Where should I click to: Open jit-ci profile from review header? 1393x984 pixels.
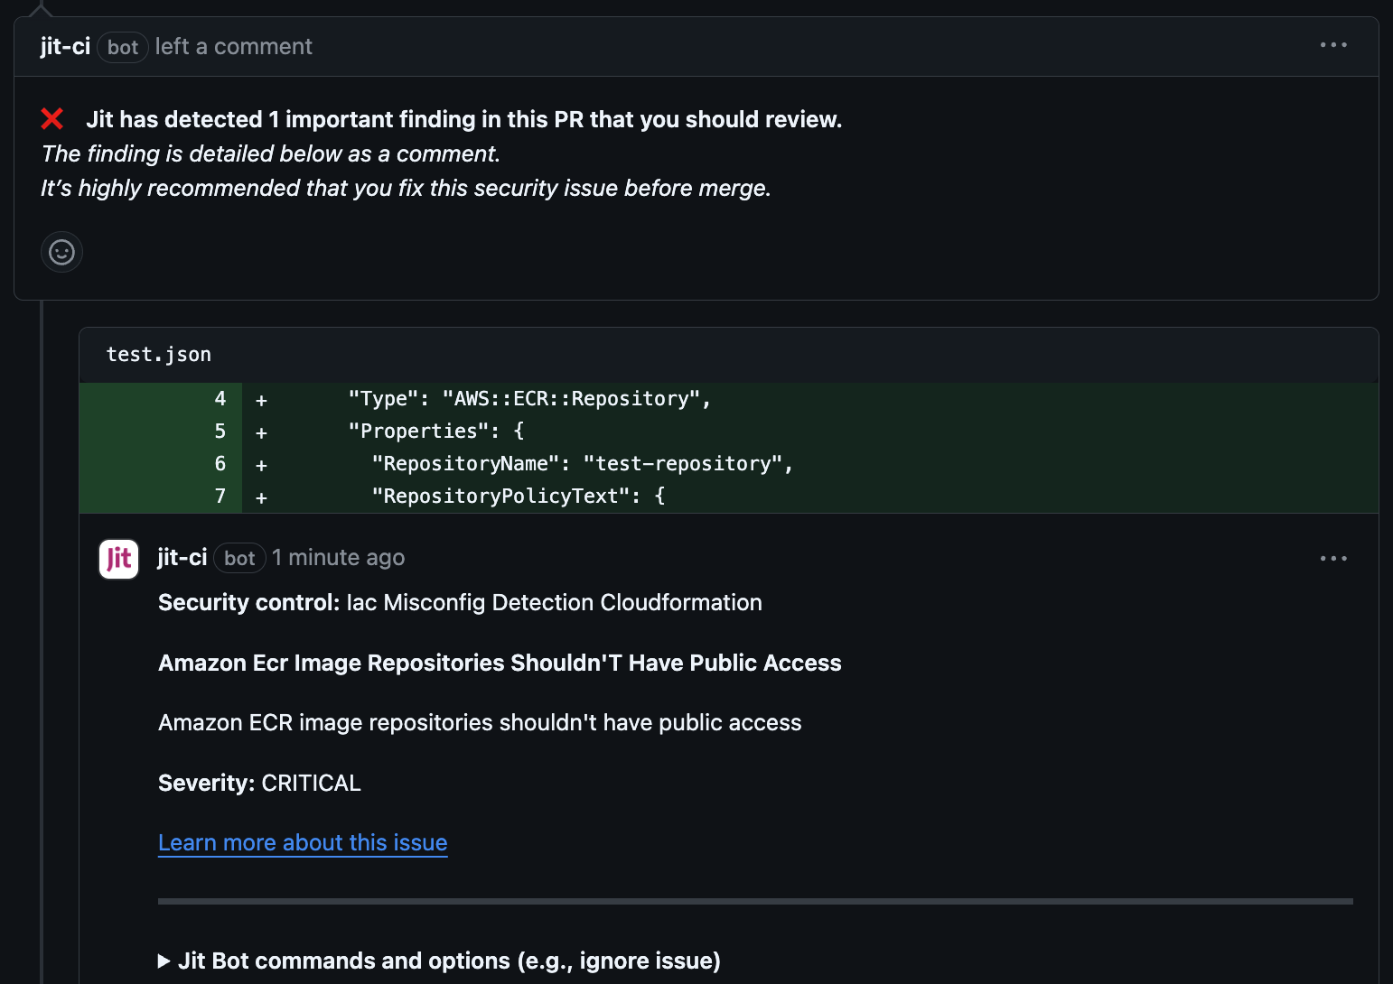coord(65,46)
